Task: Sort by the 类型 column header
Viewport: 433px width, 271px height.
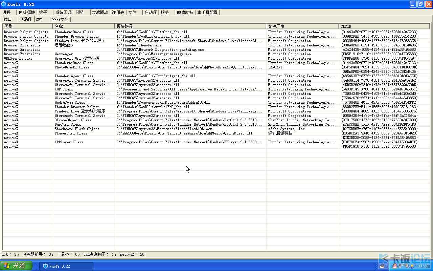Action: 27,26
